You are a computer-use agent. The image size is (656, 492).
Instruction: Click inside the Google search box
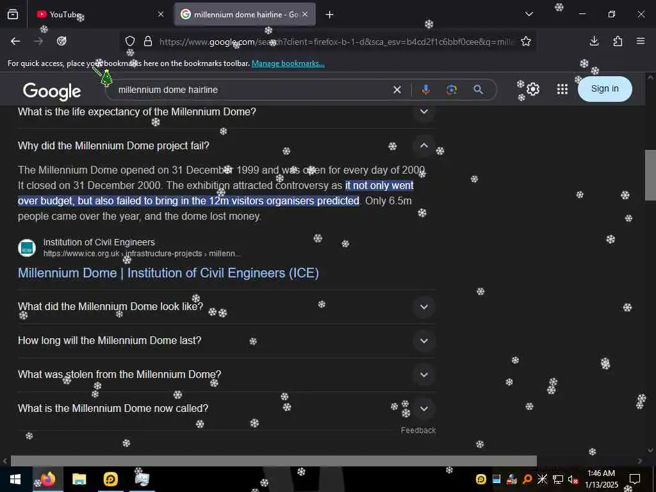pos(251,90)
